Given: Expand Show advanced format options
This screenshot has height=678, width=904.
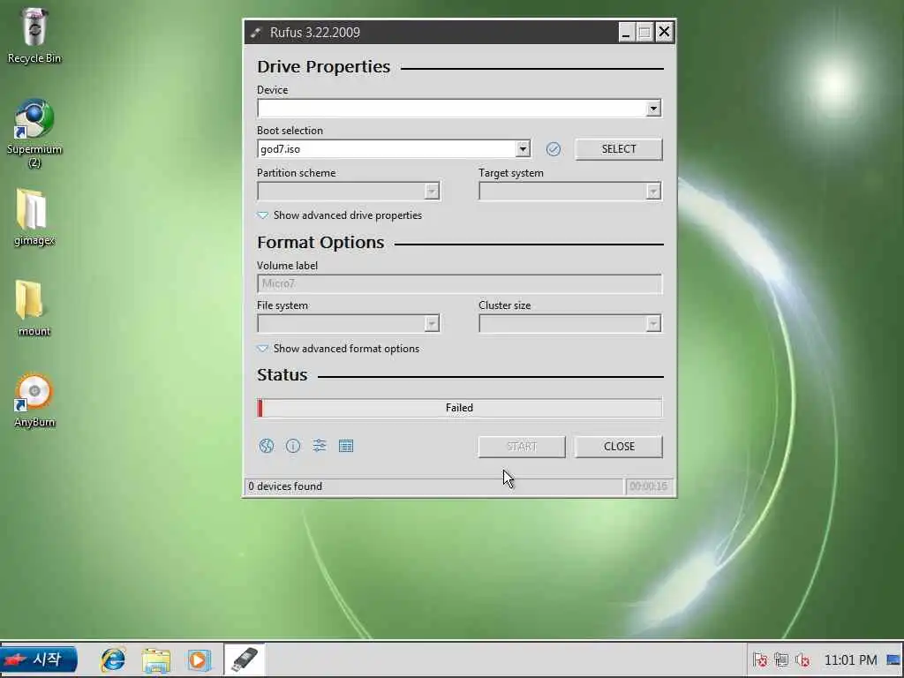Looking at the screenshot, I should 338,349.
